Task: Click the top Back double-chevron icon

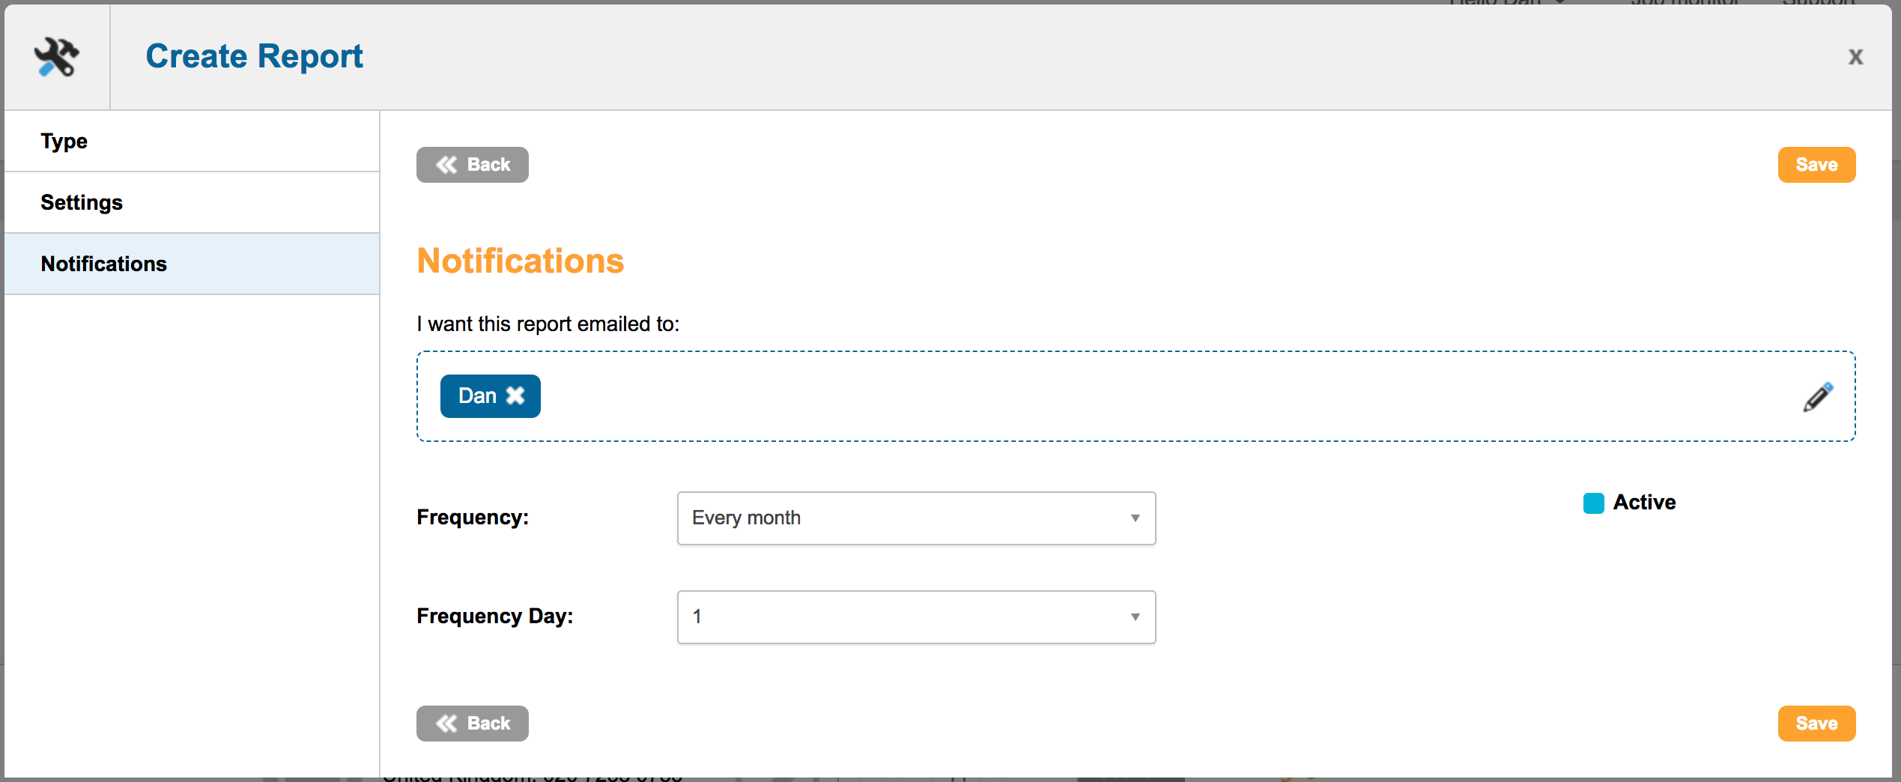Action: pos(447,165)
